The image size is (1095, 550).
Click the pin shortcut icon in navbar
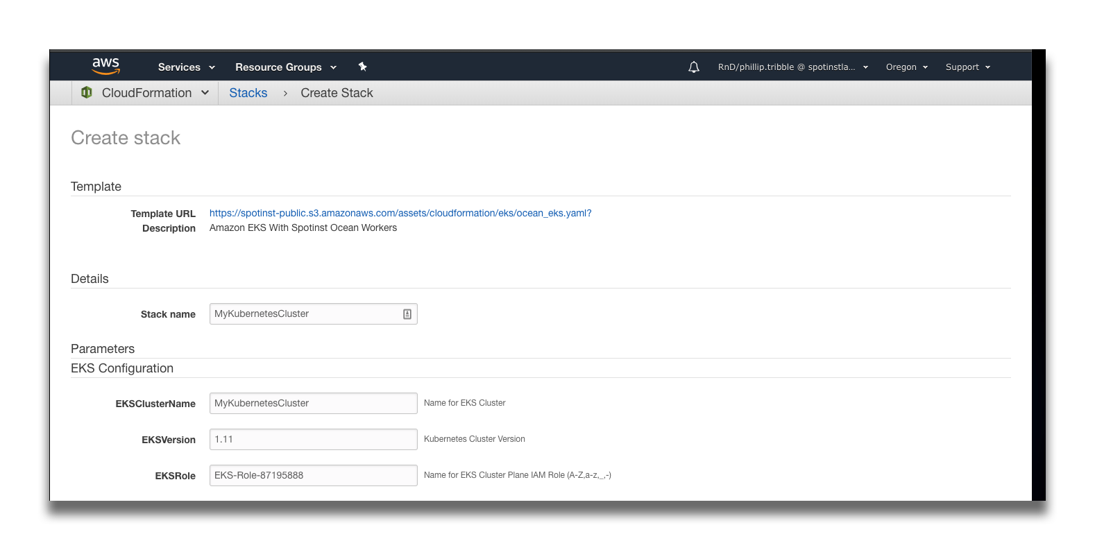pos(362,67)
